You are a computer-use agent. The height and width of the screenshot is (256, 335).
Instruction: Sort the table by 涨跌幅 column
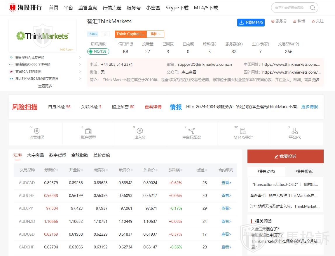(x=175, y=170)
